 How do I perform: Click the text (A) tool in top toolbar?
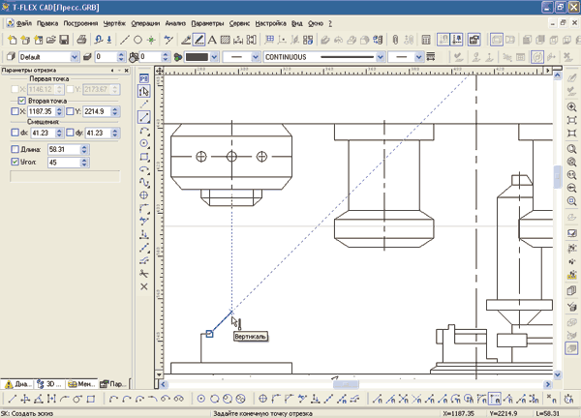point(211,40)
